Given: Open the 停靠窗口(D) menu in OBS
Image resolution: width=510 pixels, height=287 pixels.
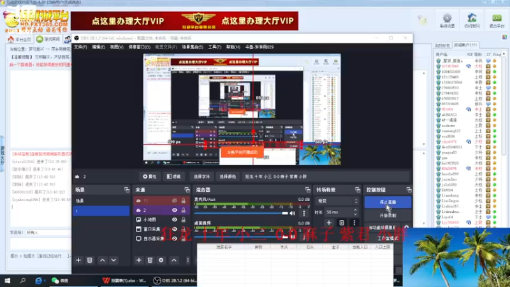Looking at the screenshot, I should [139, 47].
